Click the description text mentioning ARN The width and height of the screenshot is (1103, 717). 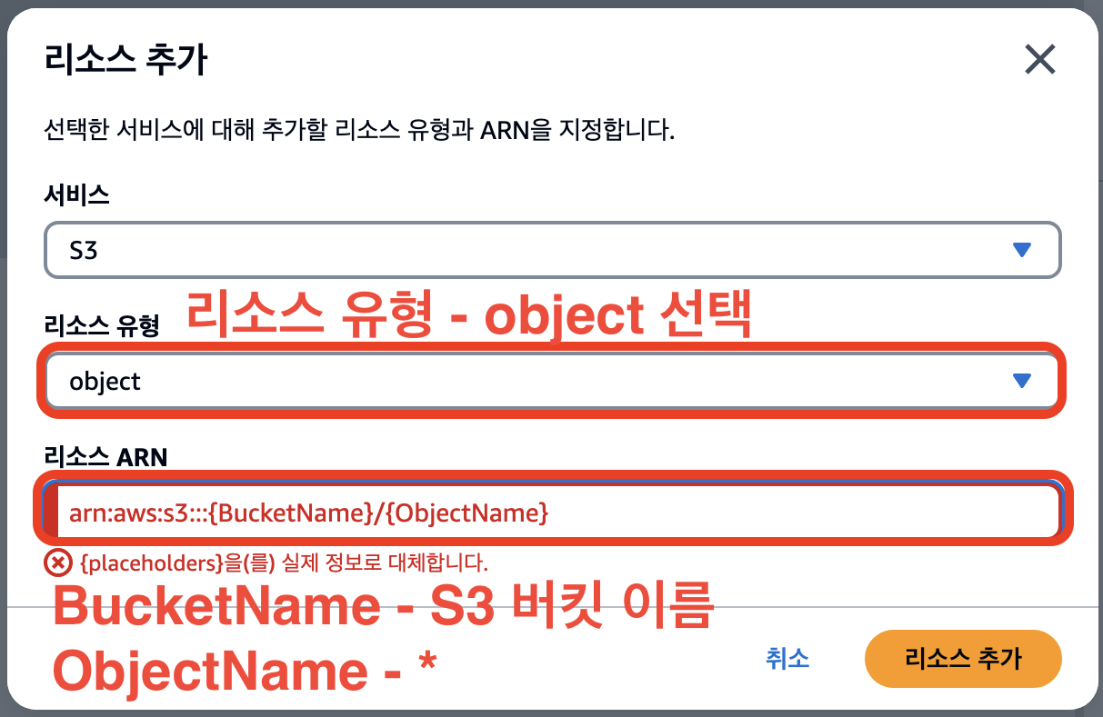[359, 131]
